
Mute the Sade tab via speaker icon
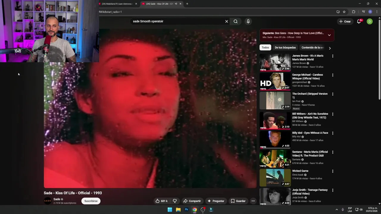[x=176, y=4]
